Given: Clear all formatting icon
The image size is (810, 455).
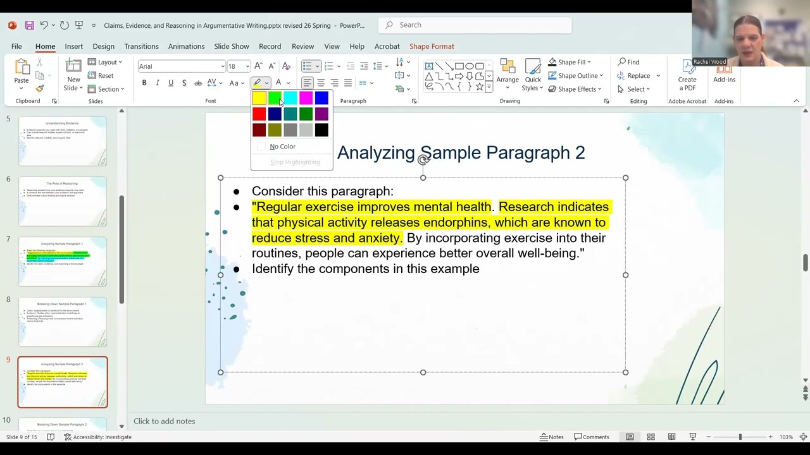Looking at the screenshot, I should [286, 66].
